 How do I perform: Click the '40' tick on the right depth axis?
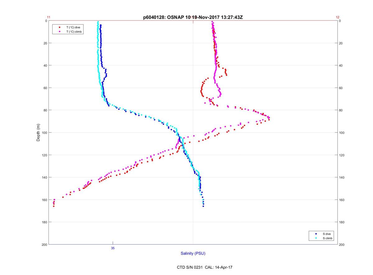click(341, 66)
